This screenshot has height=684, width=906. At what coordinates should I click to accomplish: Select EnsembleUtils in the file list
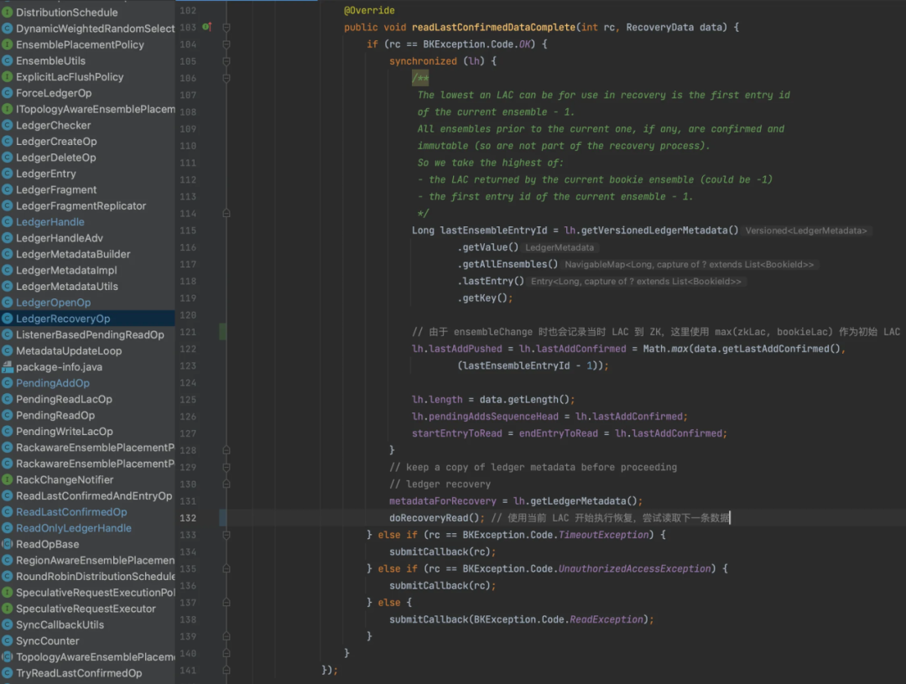[50, 60]
